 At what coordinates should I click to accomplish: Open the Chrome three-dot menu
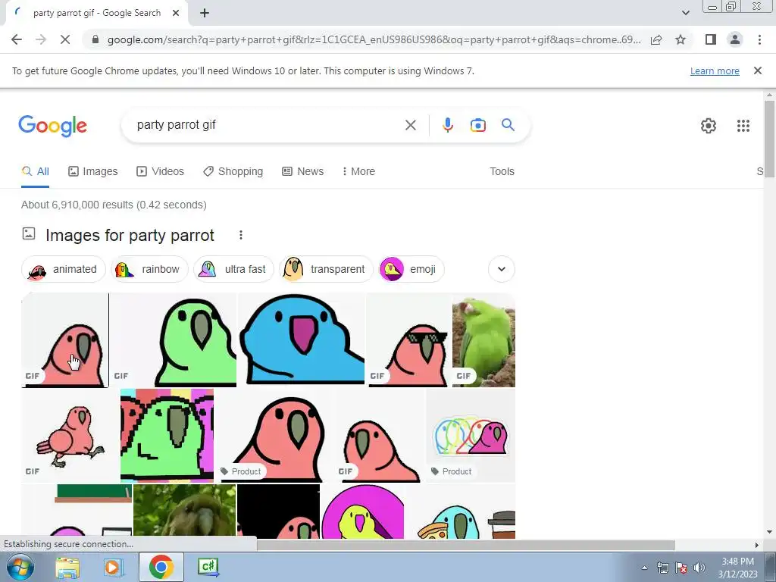coord(759,39)
